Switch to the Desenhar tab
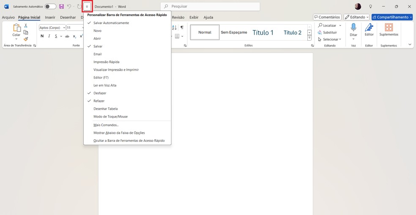The image size is (416, 215). [x=68, y=17]
